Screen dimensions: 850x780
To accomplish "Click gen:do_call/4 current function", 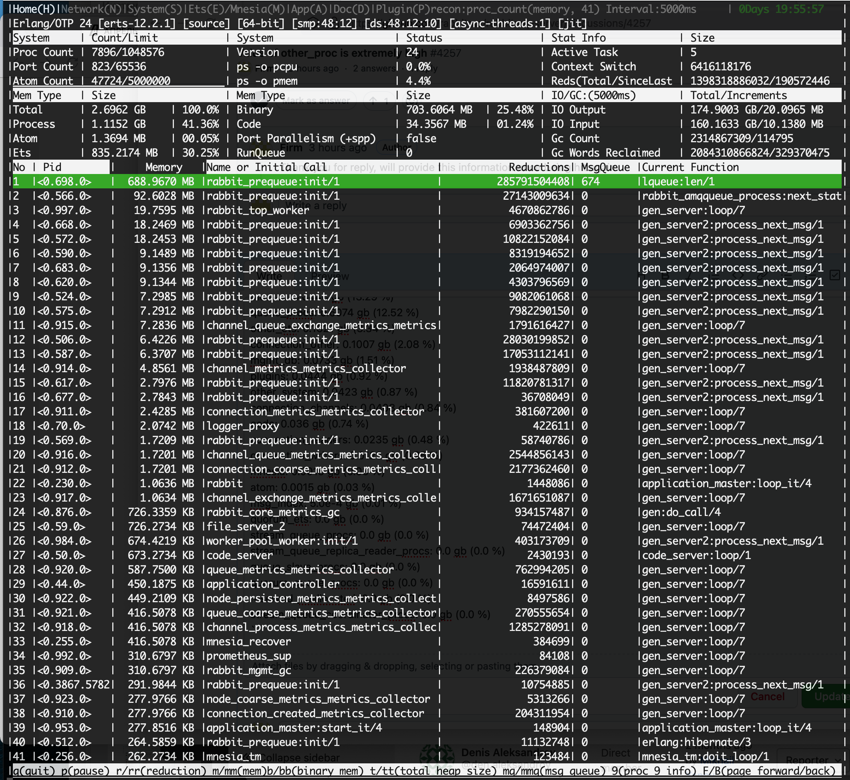I will [x=681, y=512].
